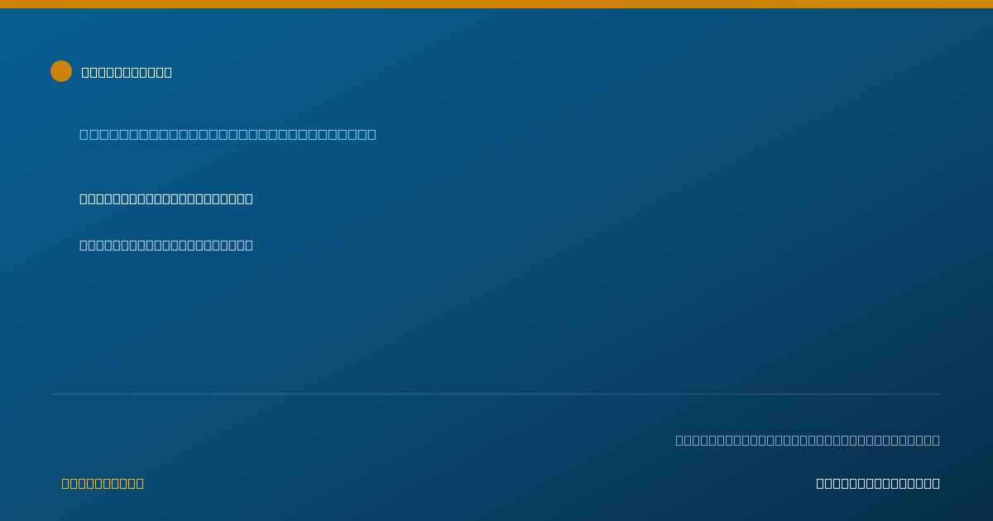Select the long gray text line above the footer

click(x=808, y=440)
